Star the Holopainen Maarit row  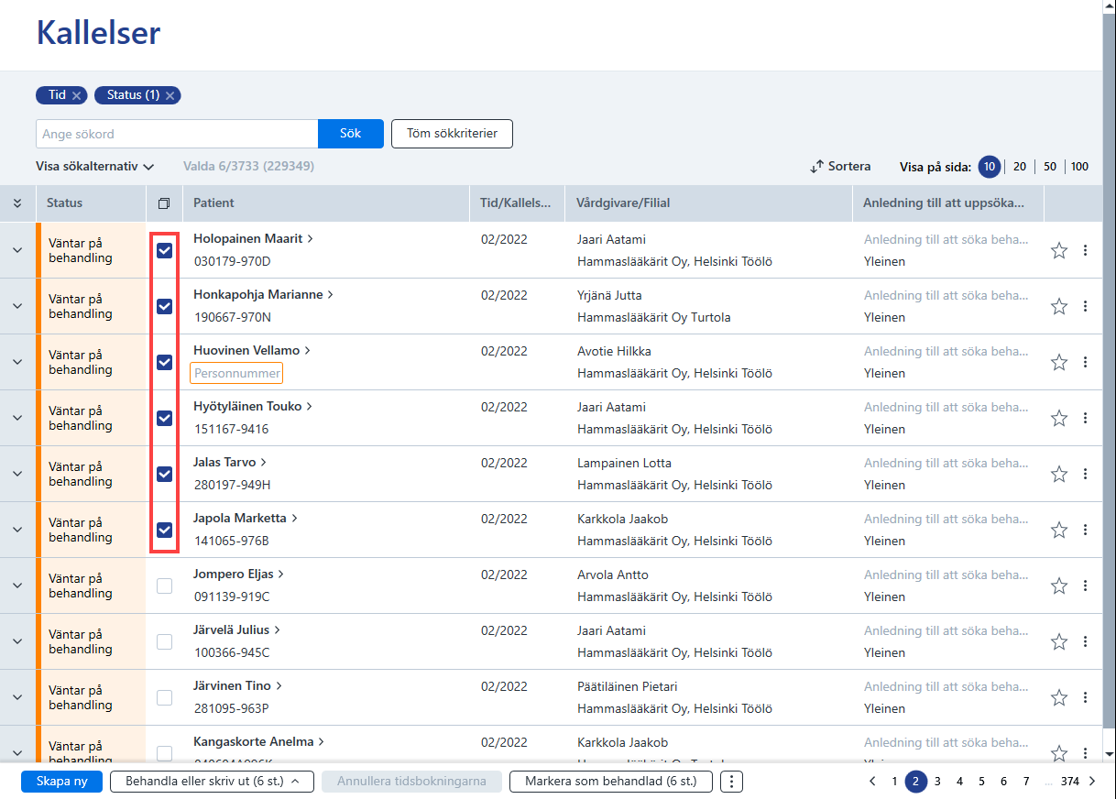1059,250
